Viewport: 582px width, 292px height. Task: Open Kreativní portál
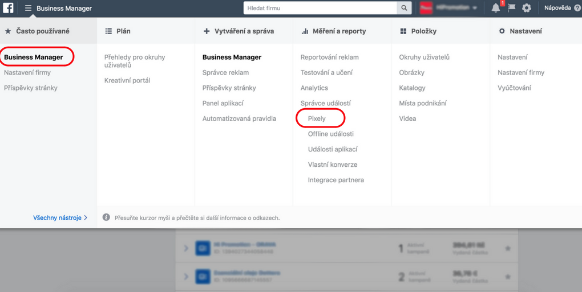127,80
